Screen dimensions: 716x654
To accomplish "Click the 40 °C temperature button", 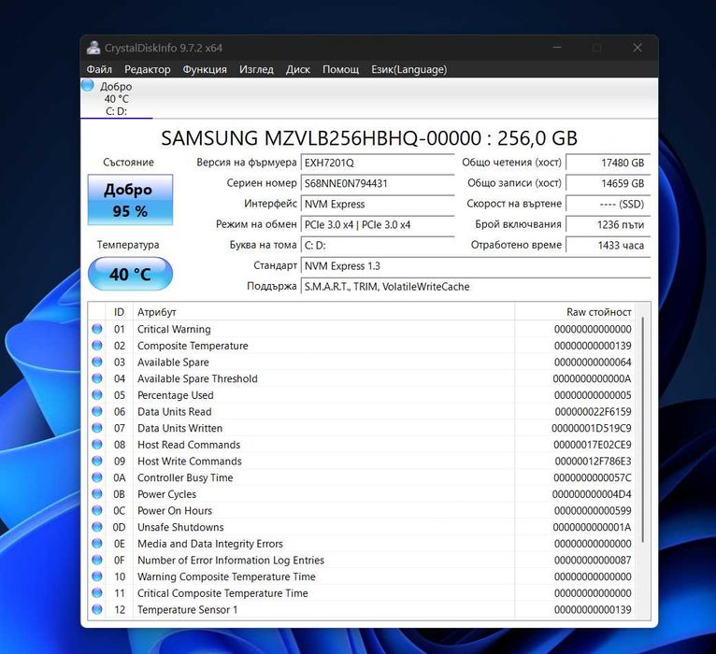I will [x=130, y=274].
